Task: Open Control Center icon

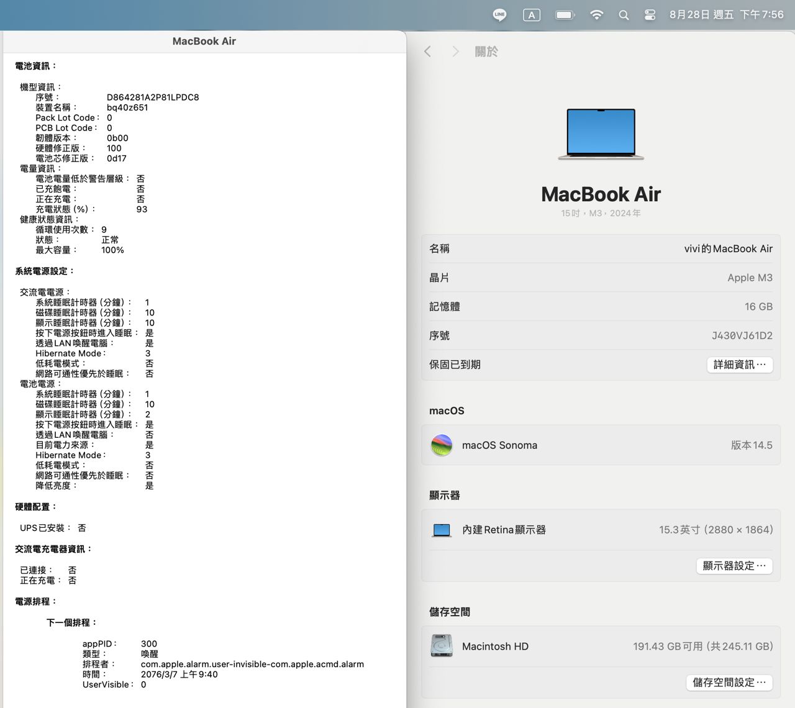Action: click(x=650, y=15)
